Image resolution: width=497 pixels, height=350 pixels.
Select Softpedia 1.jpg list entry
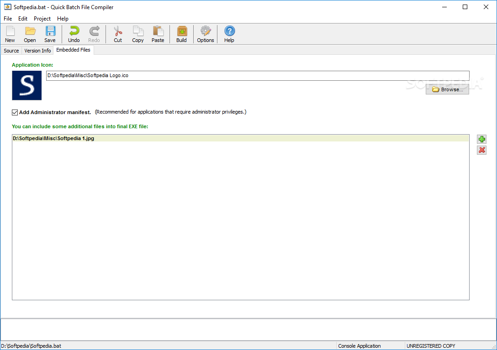coord(241,138)
